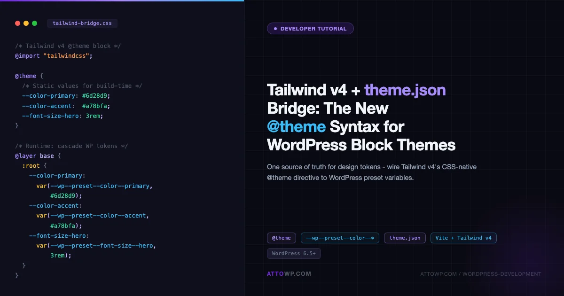Click "var(--wp--preset--color--accent," line

[93, 216]
